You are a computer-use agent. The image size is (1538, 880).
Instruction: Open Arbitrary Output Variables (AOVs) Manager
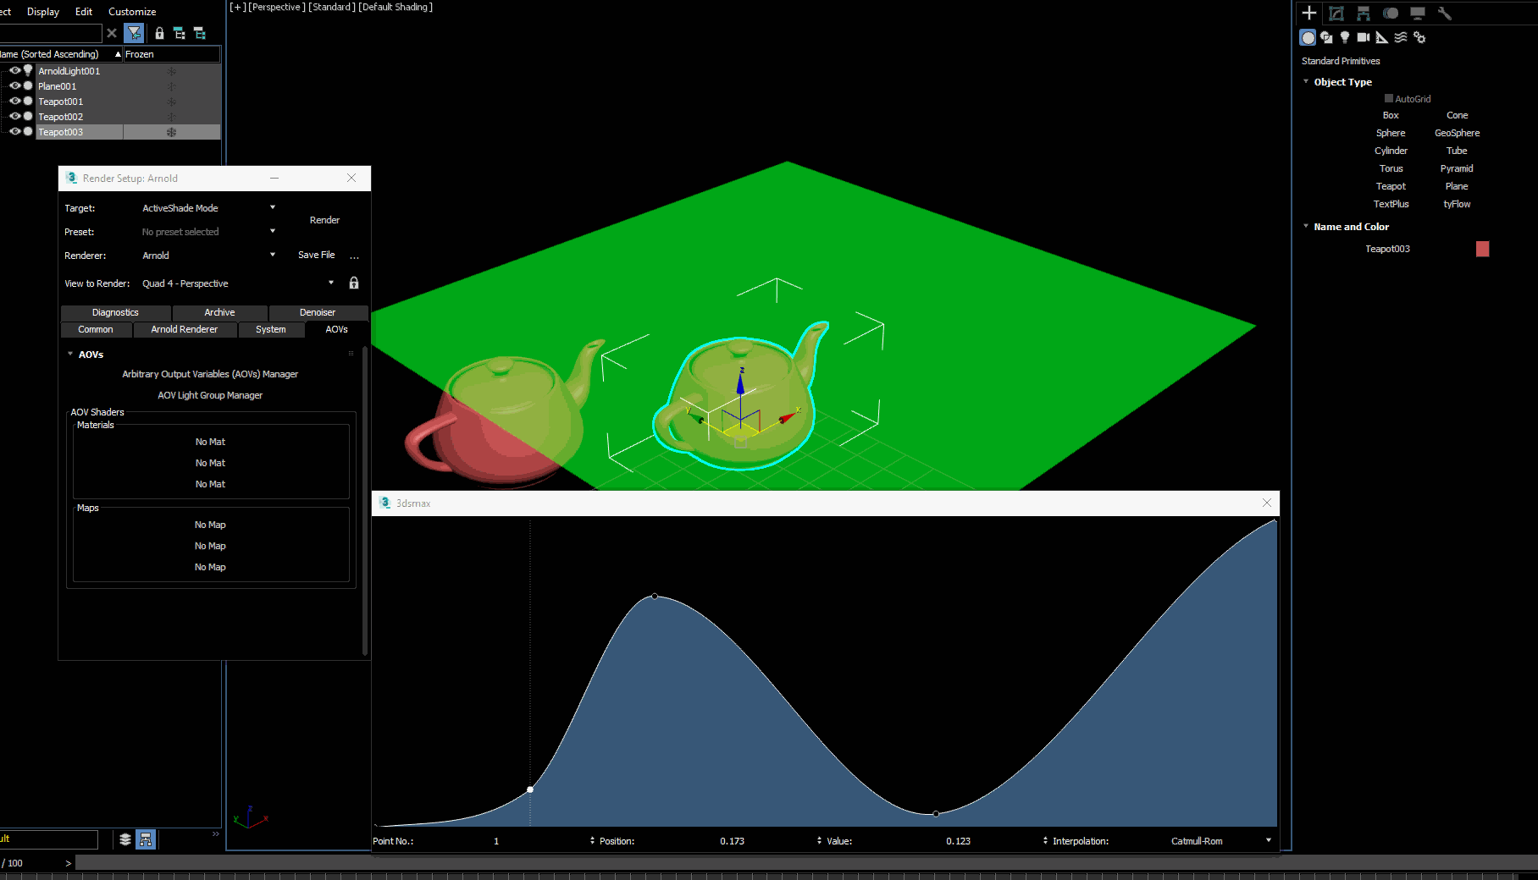point(210,374)
